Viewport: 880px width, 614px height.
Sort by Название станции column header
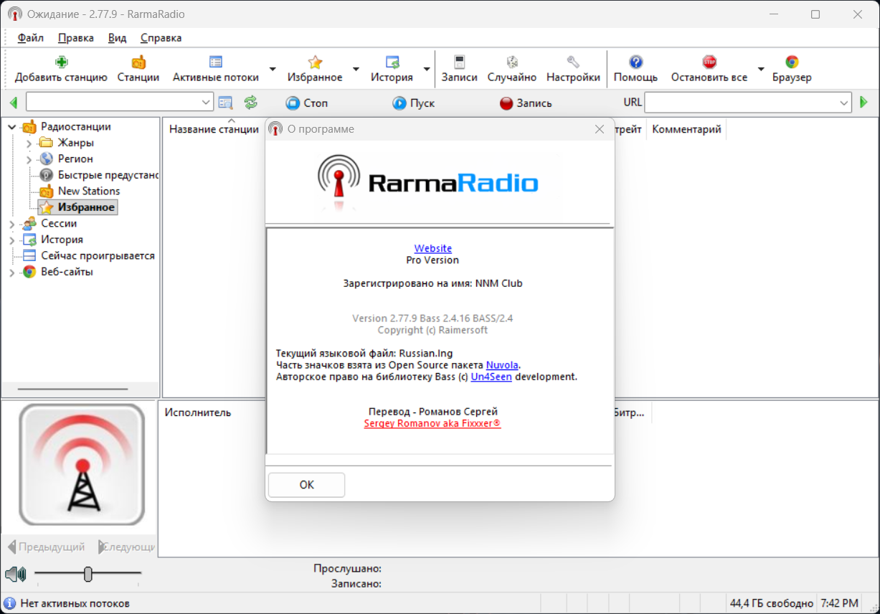click(214, 129)
